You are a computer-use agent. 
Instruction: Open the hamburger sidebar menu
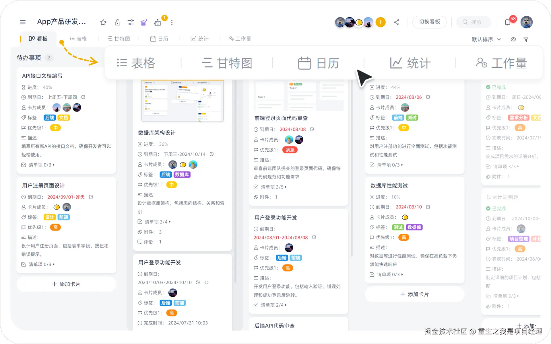(23, 22)
